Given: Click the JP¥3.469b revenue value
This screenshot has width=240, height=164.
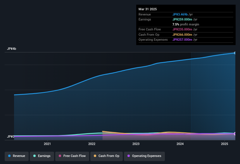Looking at the screenshot, I should (x=180, y=14).
